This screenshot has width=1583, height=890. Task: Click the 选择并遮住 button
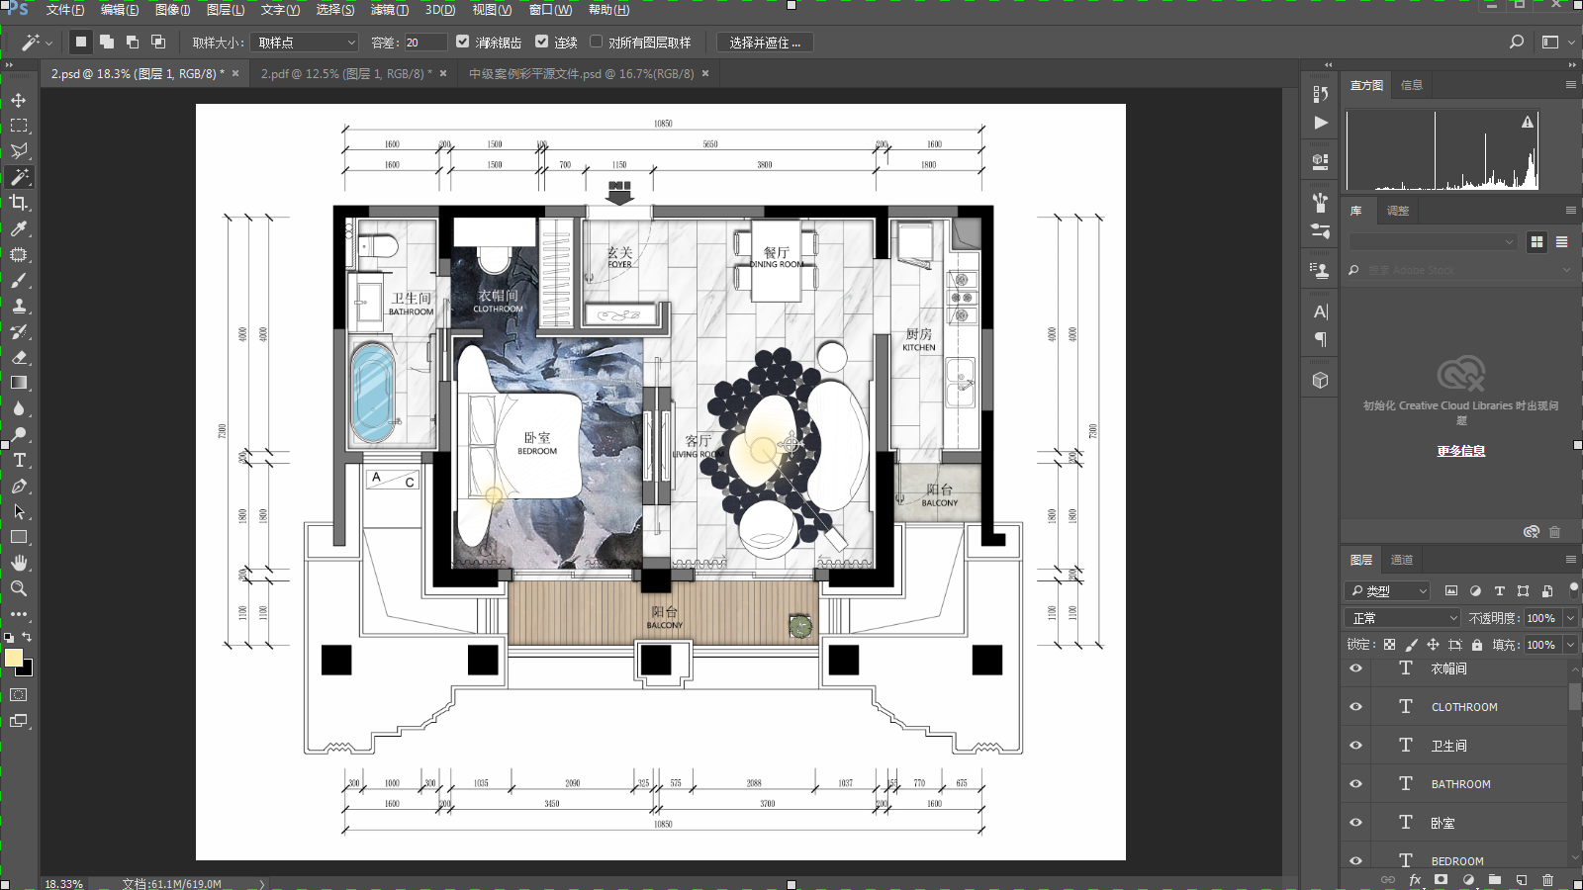764,43
